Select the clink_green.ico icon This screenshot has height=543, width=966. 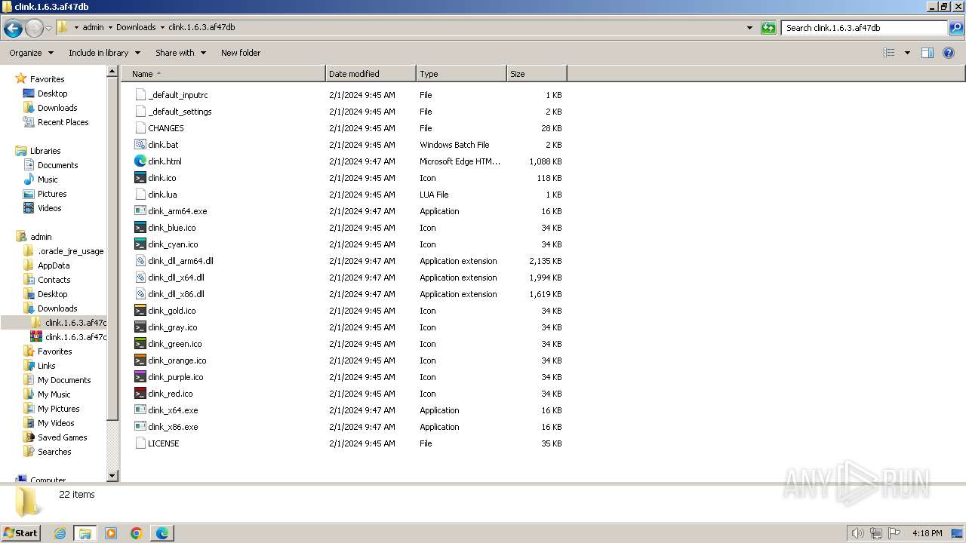pos(140,343)
